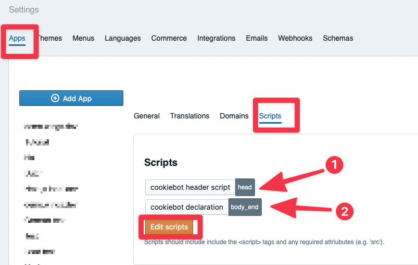Switch to the Themes tab
Image resolution: width=418 pixels, height=265 pixels.
(x=50, y=38)
